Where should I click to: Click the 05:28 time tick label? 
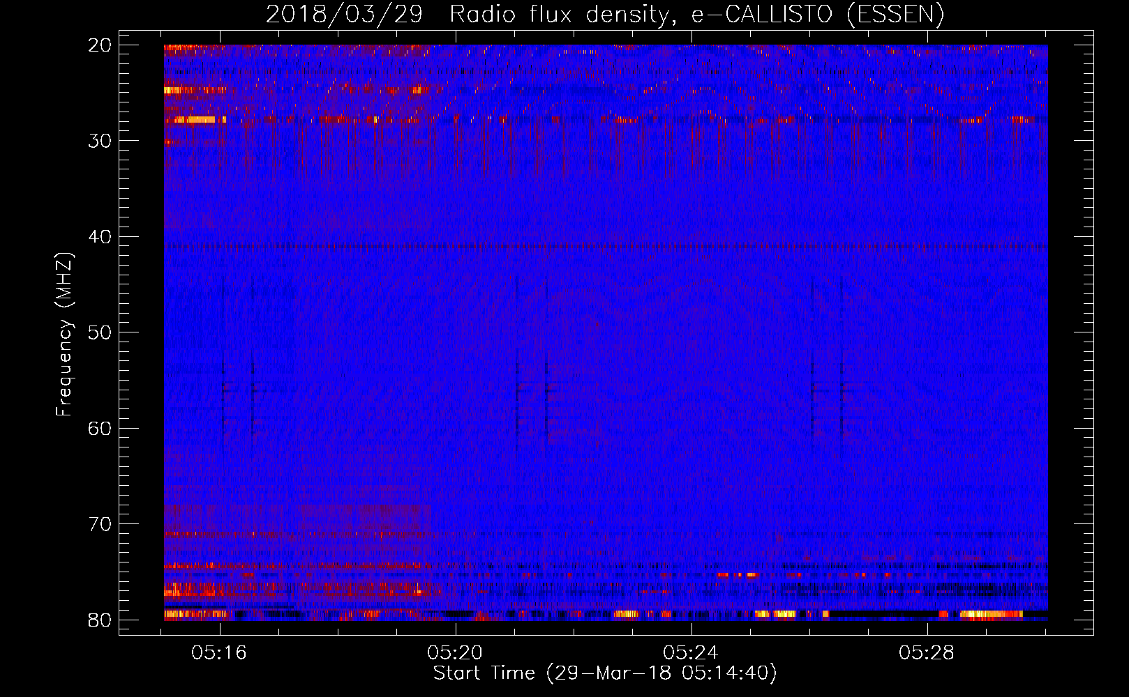pyautogui.click(x=927, y=653)
